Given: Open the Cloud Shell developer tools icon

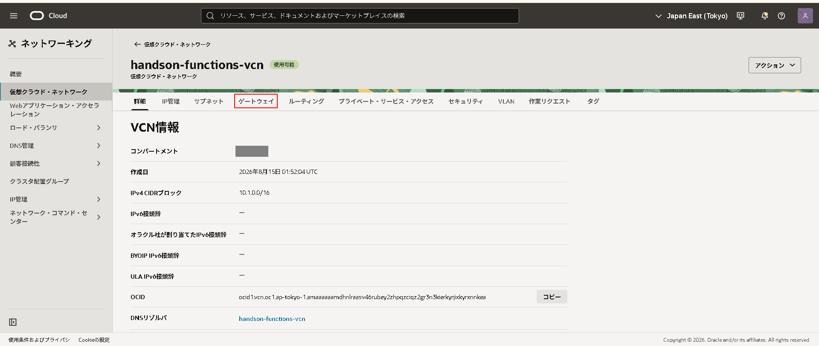Looking at the screenshot, I should pyautogui.click(x=741, y=16).
